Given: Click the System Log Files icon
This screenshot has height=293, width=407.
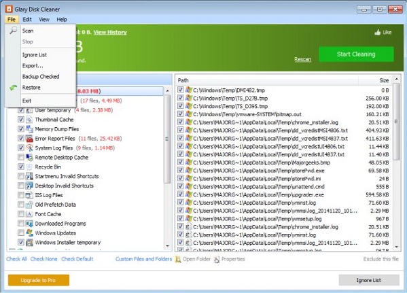Looking at the screenshot, I should [x=29, y=148].
